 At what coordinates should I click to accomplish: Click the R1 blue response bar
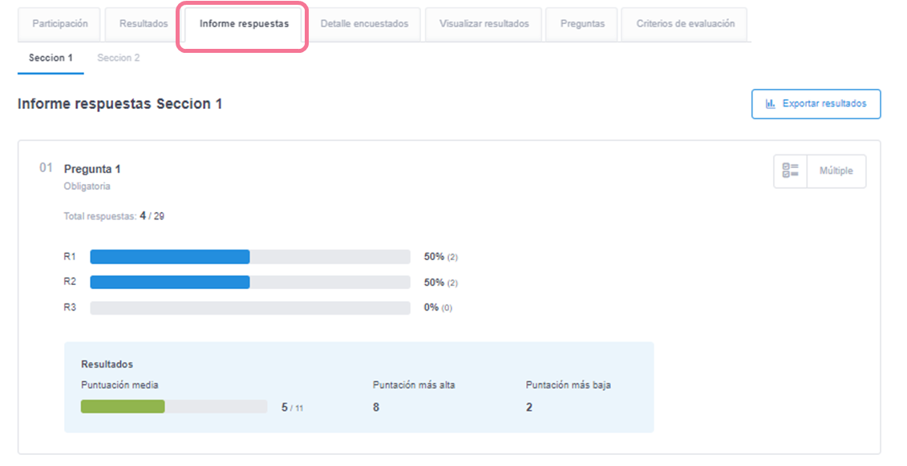[x=170, y=257]
